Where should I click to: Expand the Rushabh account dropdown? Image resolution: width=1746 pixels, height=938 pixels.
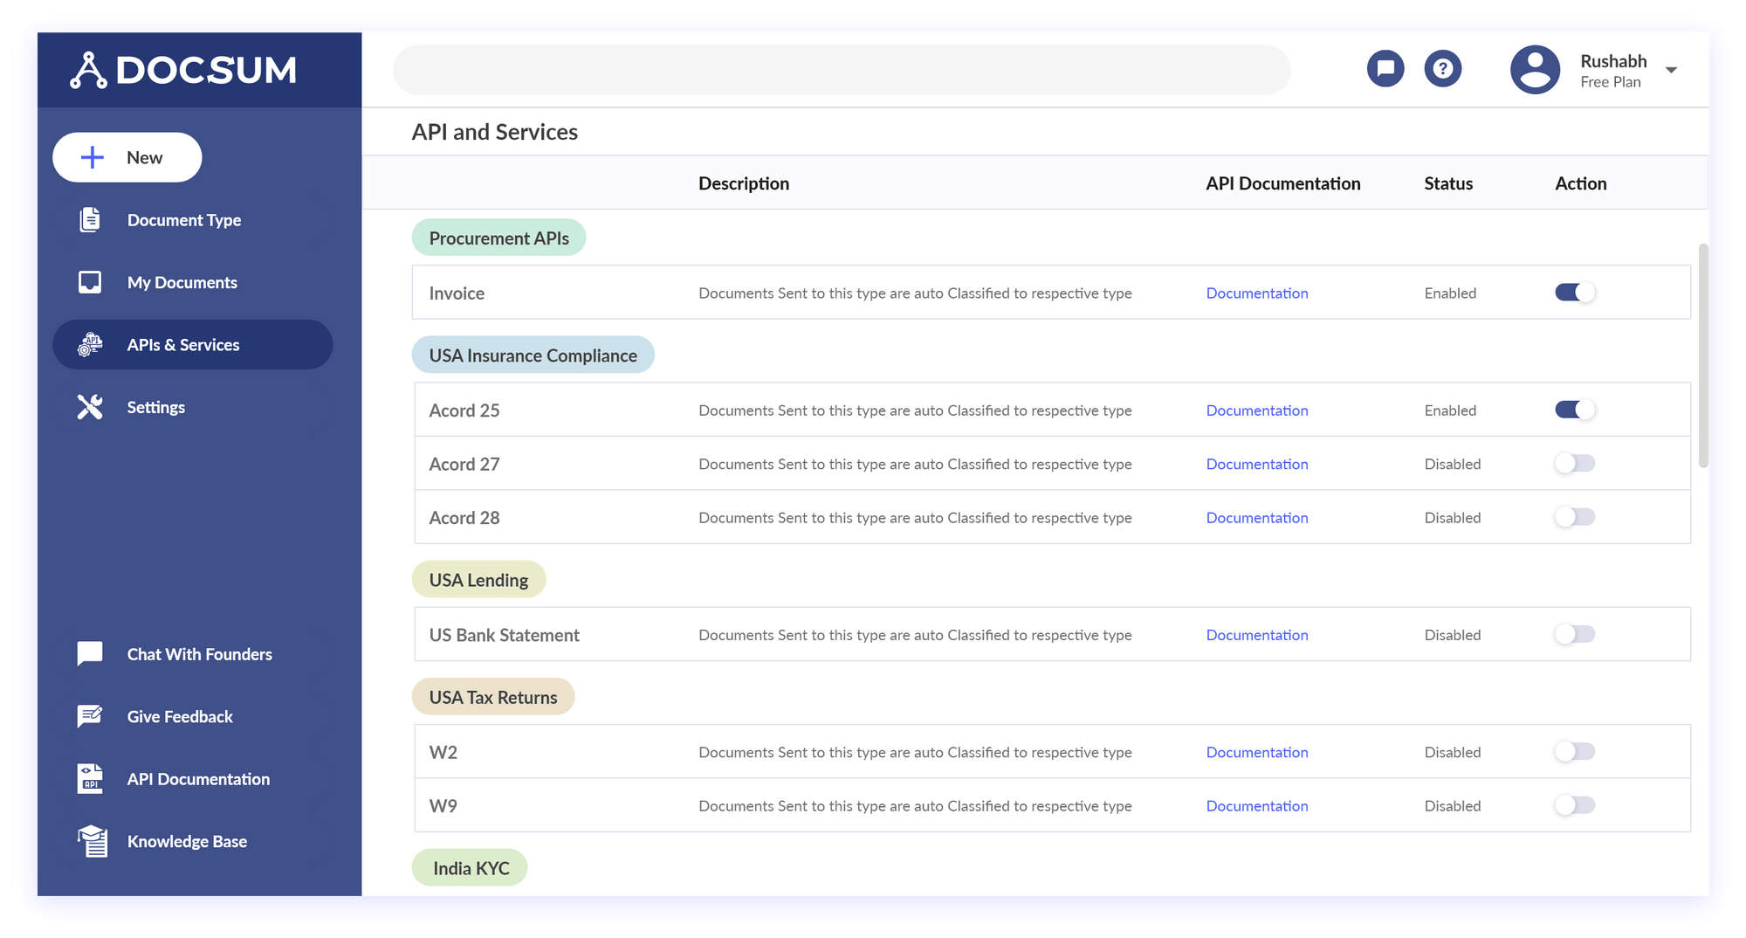pos(1672,69)
